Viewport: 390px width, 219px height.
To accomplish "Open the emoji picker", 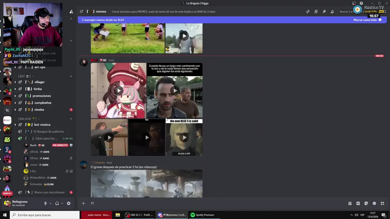I will [374, 203].
